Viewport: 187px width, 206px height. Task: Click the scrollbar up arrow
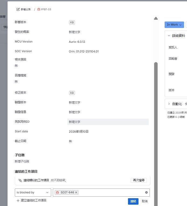pyautogui.click(x=156, y=18)
